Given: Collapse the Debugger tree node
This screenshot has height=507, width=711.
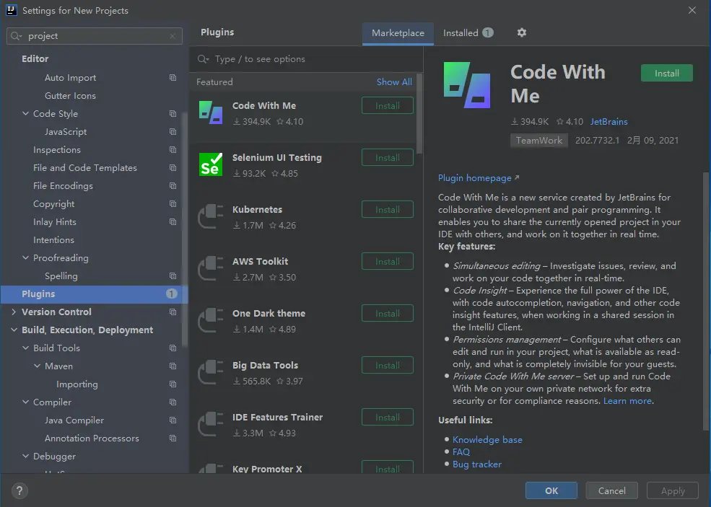Looking at the screenshot, I should coord(25,457).
